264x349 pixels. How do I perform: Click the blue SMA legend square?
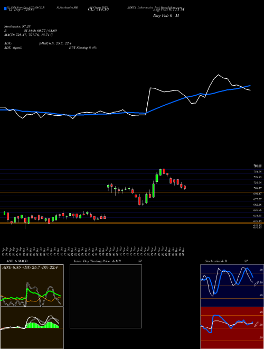6,9
